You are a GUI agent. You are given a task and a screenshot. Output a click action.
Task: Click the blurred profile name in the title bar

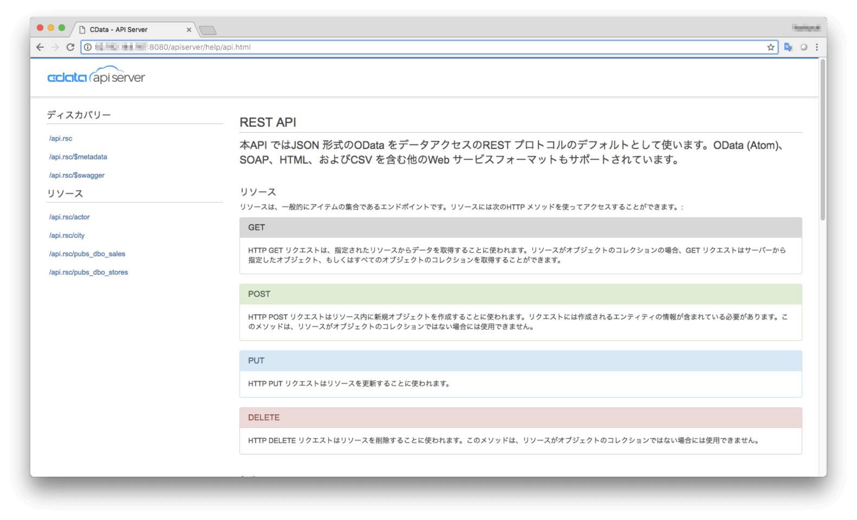(806, 28)
